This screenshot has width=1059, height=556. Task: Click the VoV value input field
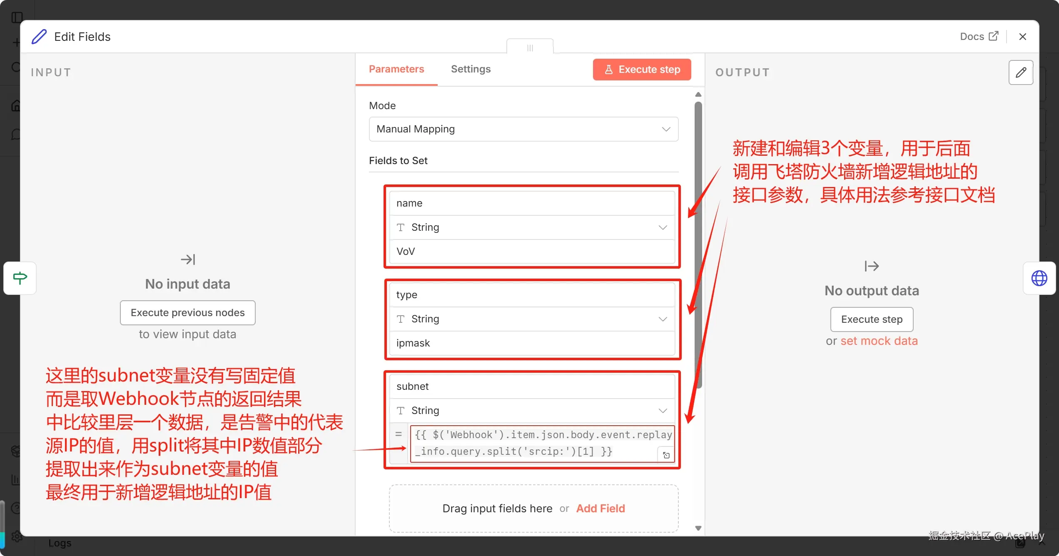tap(532, 252)
